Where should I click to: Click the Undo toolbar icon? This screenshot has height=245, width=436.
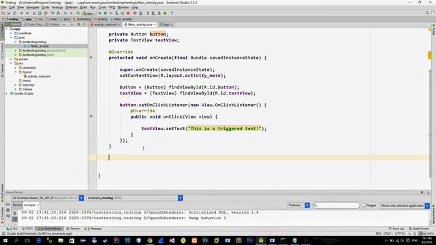click(21, 14)
